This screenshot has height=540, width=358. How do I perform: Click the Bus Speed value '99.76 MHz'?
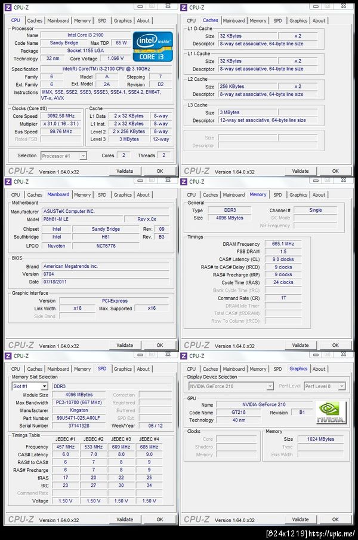61,132
